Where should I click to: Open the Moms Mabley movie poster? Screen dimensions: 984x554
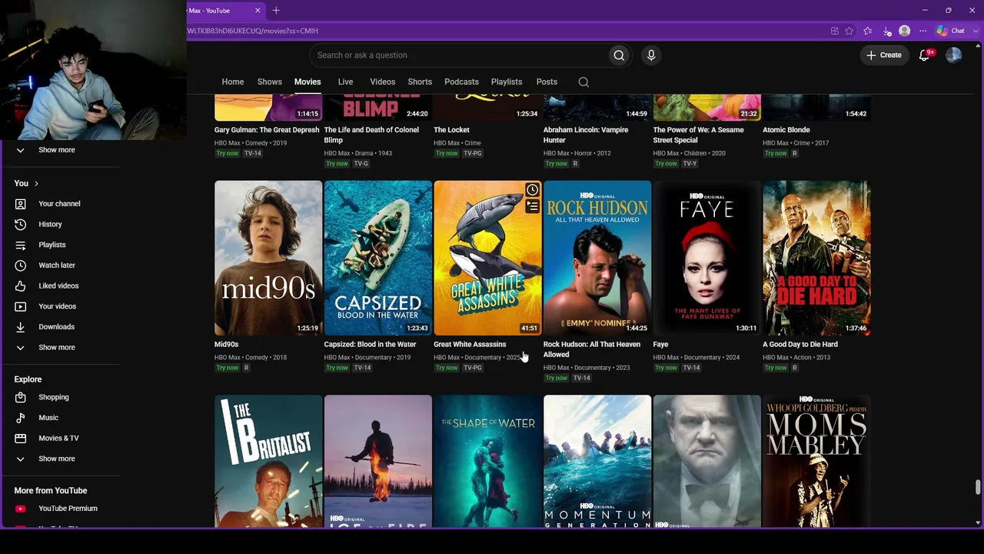816,462
